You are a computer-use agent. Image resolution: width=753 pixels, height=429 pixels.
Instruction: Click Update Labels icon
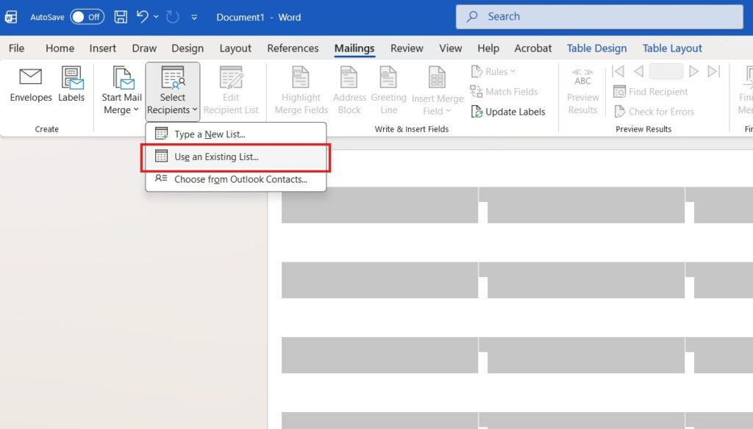tap(478, 112)
